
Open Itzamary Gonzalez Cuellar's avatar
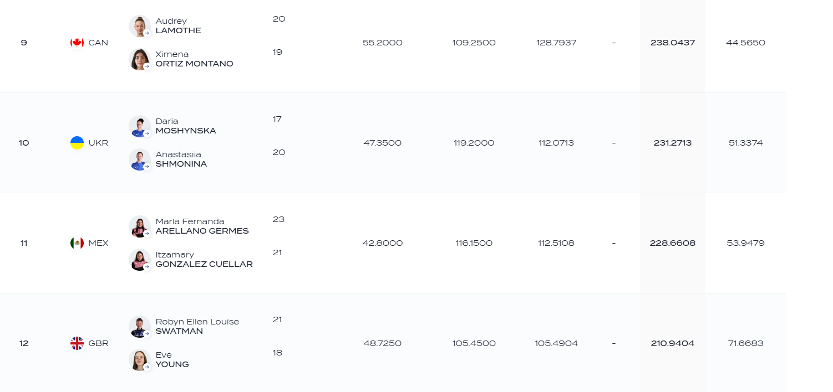(x=140, y=260)
